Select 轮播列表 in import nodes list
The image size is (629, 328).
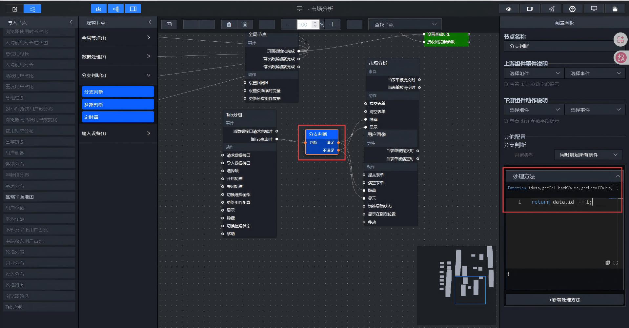(x=39, y=252)
